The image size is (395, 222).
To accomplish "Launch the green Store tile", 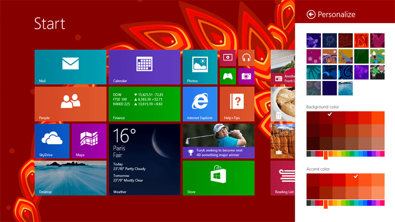I will (219, 178).
